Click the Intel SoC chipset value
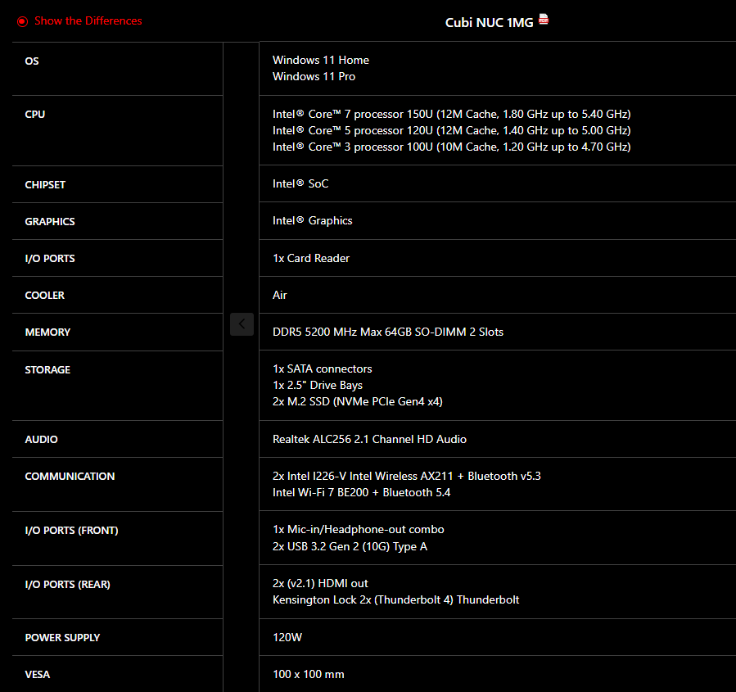 pyautogui.click(x=300, y=183)
